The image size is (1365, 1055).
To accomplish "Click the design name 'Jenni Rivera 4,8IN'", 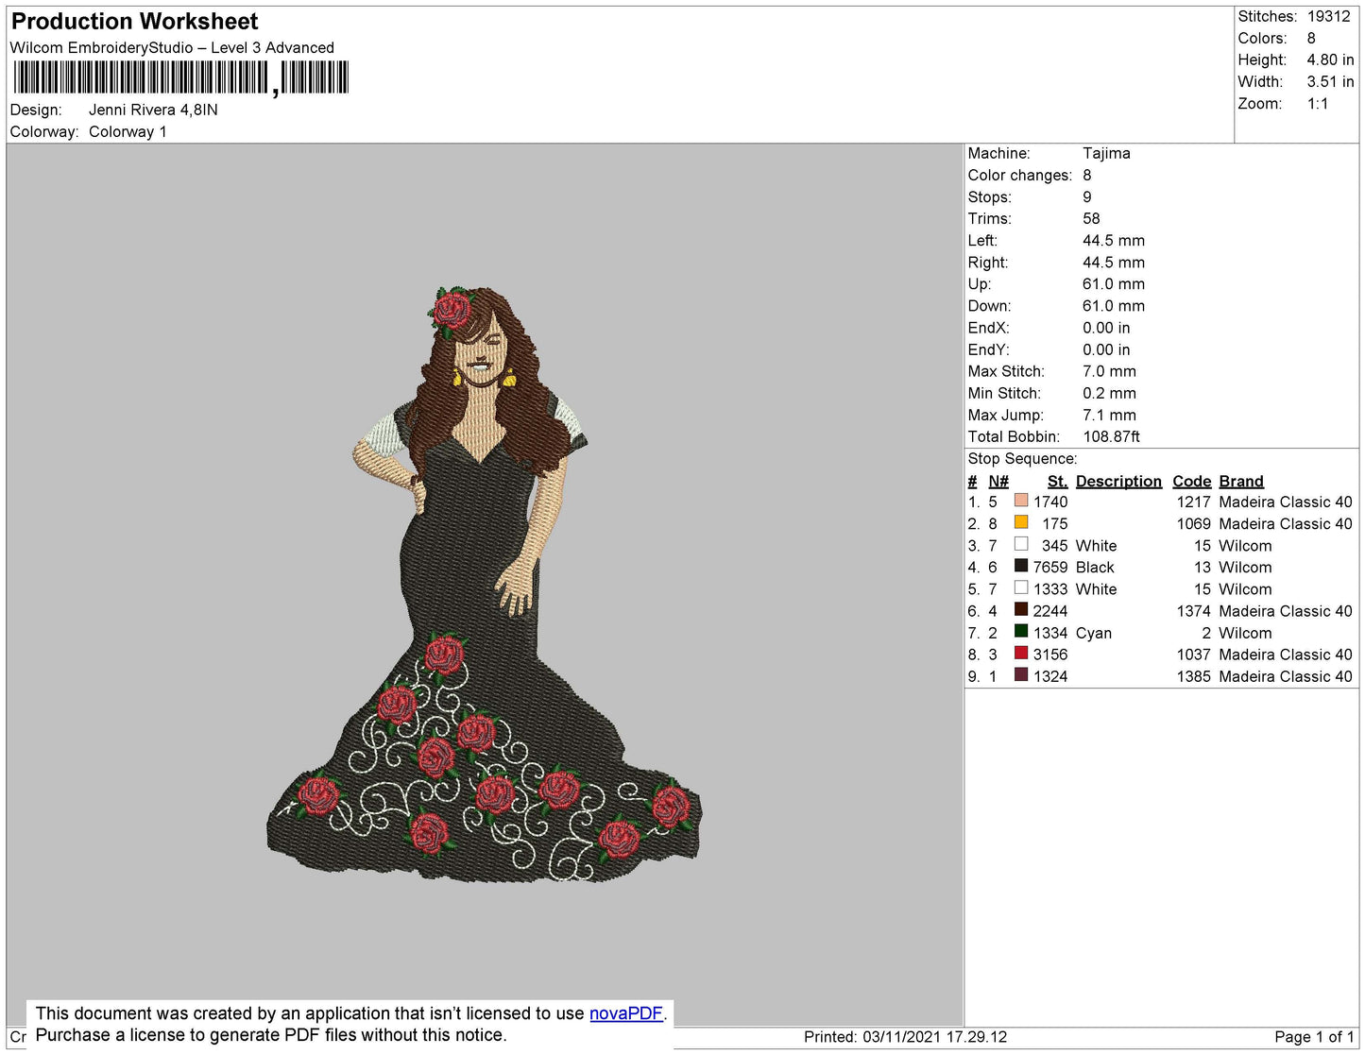I will (153, 110).
